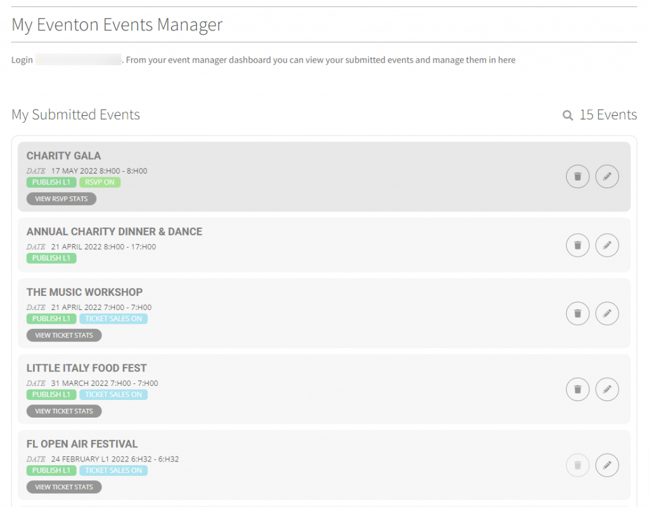Edit the Little Italy Food Fest event
Image resolution: width=649 pixels, height=507 pixels.
point(607,389)
